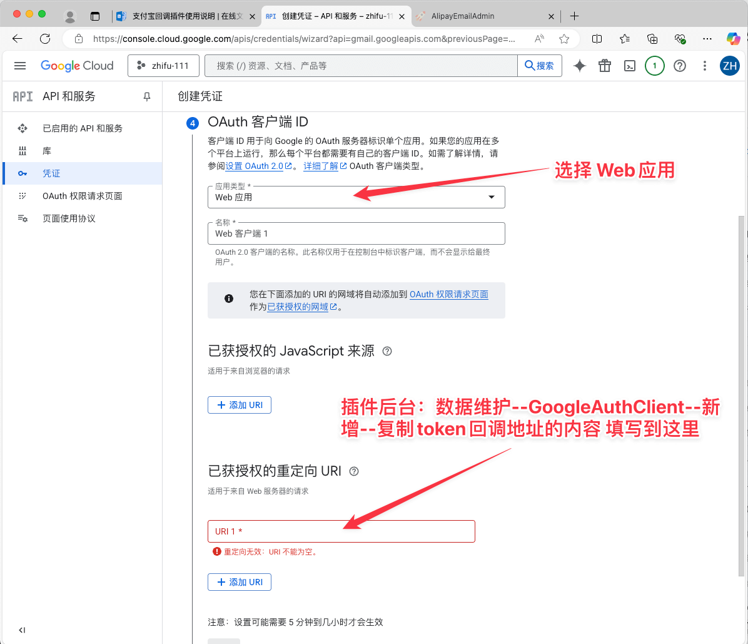Open 页面使用协议 in the sidebar
Screen dimensions: 748x644
click(82, 218)
